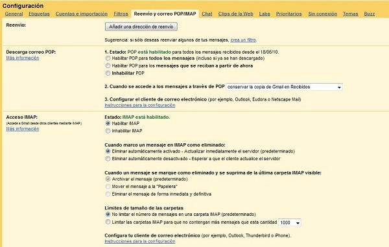
Task: Open Cuentas e importación tab
Action: [x=82, y=14]
